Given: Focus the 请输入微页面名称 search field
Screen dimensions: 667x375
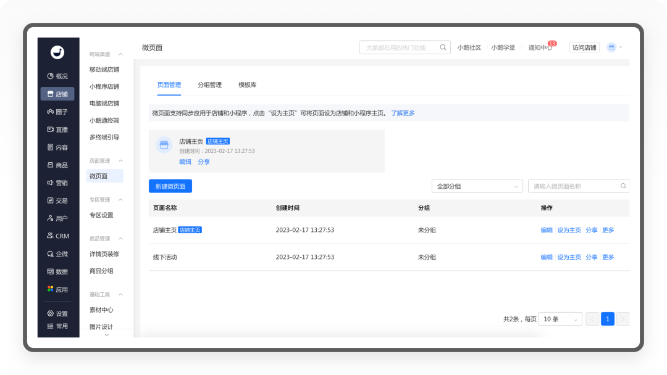Looking at the screenshot, I should (x=574, y=186).
